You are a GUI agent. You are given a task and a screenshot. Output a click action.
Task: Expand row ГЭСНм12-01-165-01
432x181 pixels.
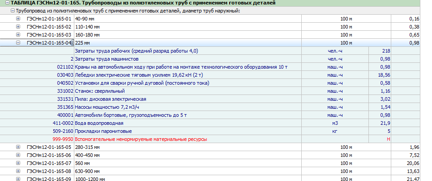(18, 19)
